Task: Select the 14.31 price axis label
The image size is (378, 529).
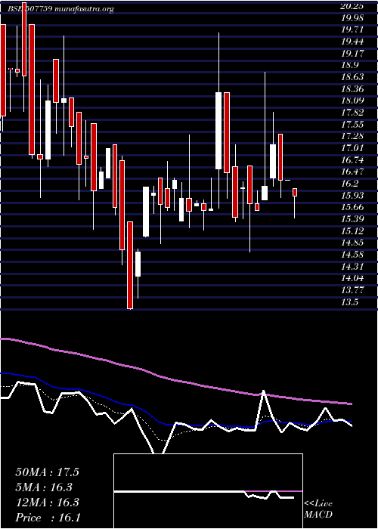Action: 352,266
